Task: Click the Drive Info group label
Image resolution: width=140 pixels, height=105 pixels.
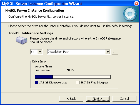Action: [x=39, y=61]
